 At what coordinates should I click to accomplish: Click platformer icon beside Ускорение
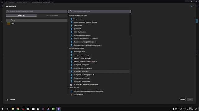pos(72,19)
